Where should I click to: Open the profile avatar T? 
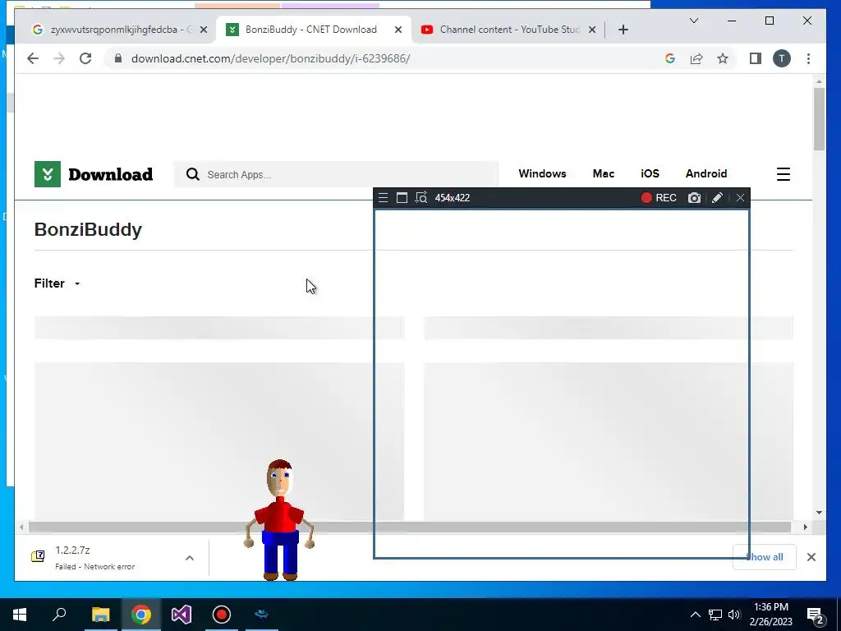tap(782, 58)
